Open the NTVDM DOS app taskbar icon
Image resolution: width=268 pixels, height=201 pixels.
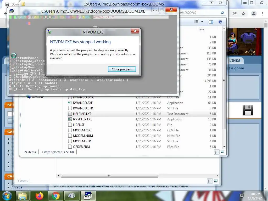88,196
